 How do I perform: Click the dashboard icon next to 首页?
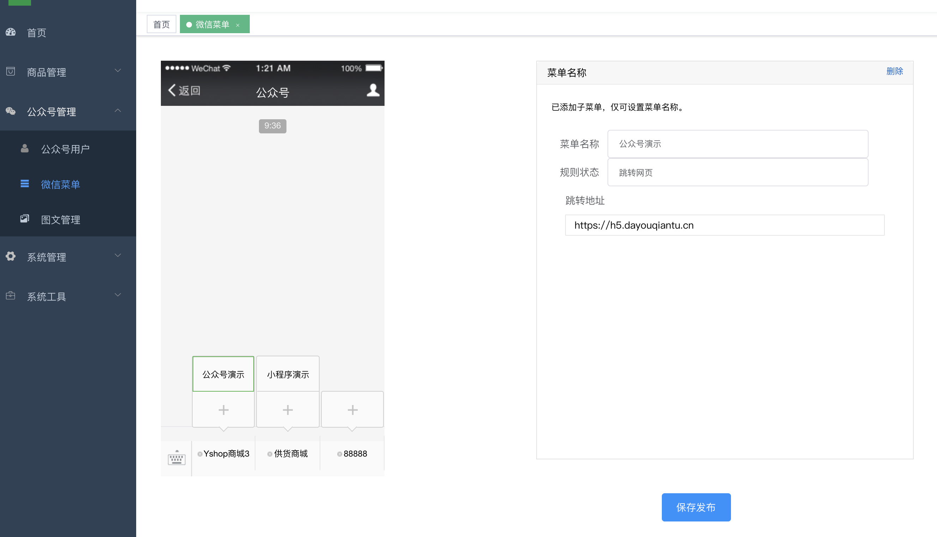11,32
